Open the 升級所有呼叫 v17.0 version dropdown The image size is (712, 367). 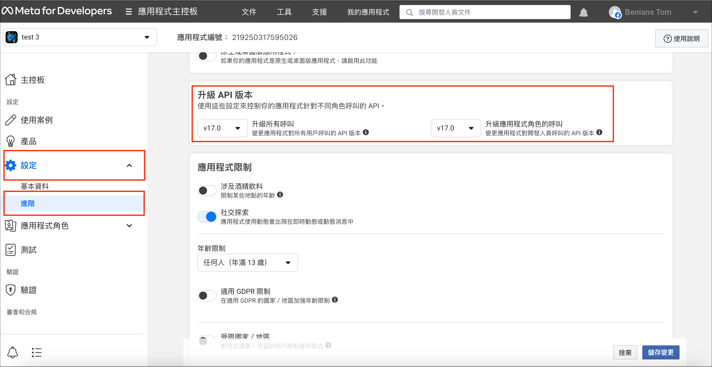point(222,128)
